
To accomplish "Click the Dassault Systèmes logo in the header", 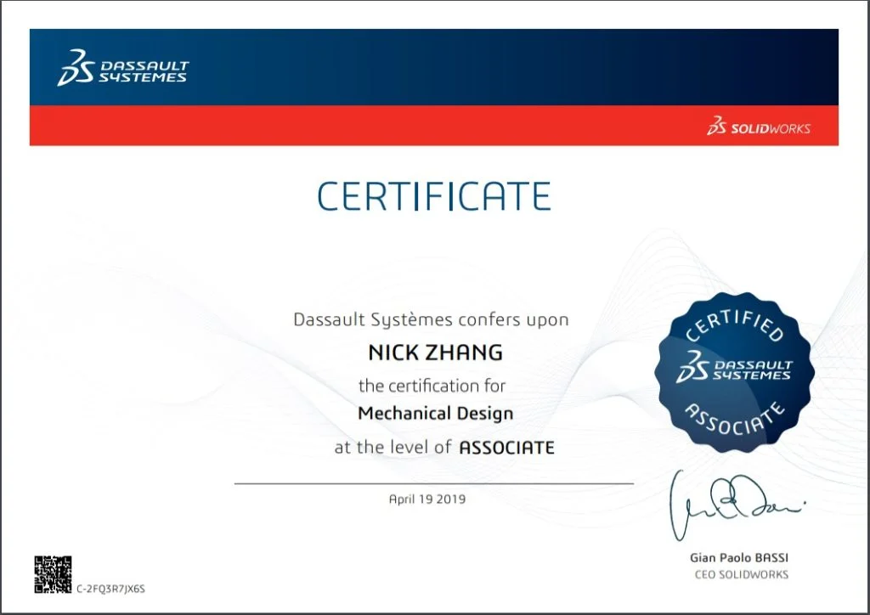I will point(122,69).
